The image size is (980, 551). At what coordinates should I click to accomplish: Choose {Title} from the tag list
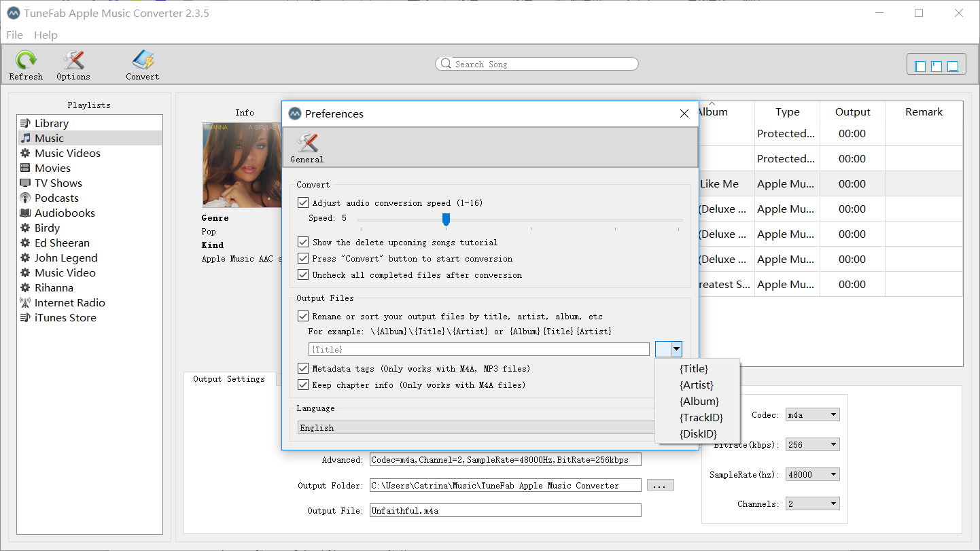tap(694, 368)
